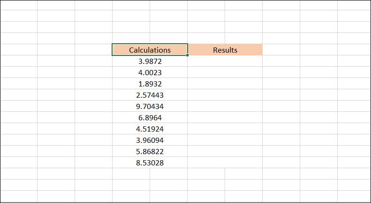Select the cell containing 2.57443

150,95
